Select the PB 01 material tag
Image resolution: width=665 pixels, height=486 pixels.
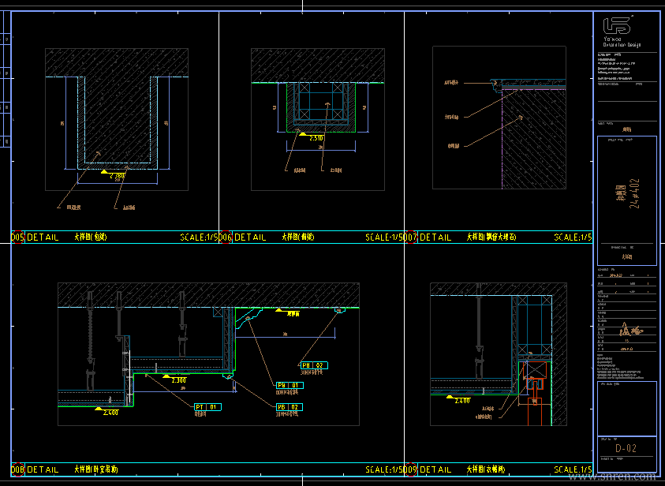pos(290,385)
